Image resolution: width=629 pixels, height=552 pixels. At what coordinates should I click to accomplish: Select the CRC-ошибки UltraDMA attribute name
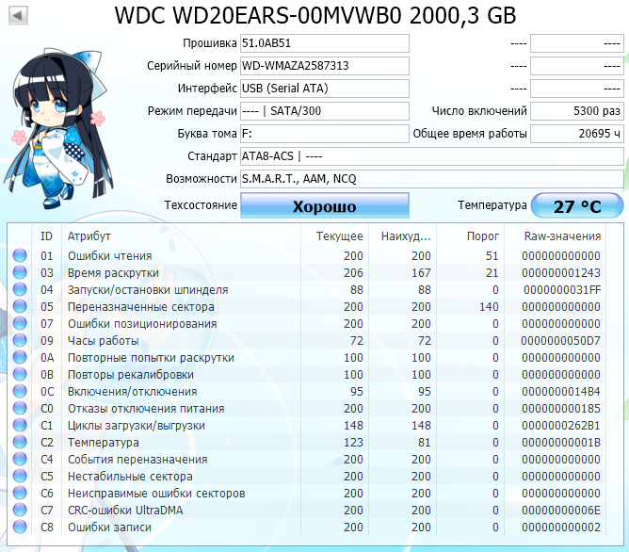125,511
